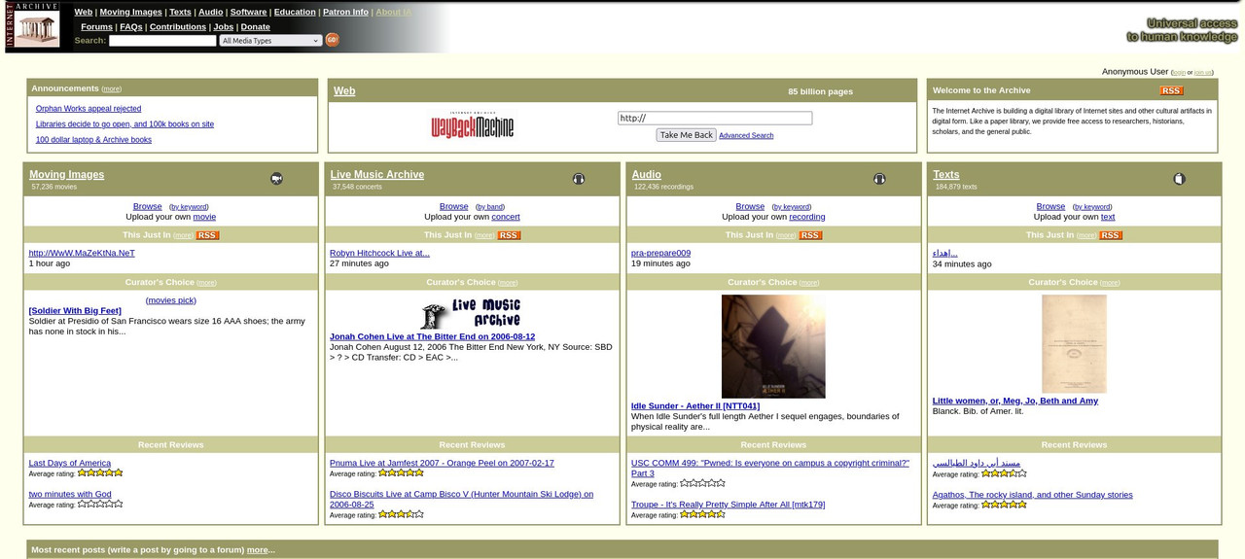Open Wayback Advanced Search link
Screen dimensions: 1245x559
coord(746,136)
